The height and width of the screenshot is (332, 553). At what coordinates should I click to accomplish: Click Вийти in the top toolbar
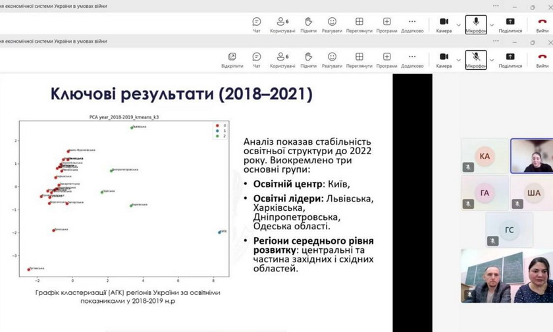pos(542,24)
